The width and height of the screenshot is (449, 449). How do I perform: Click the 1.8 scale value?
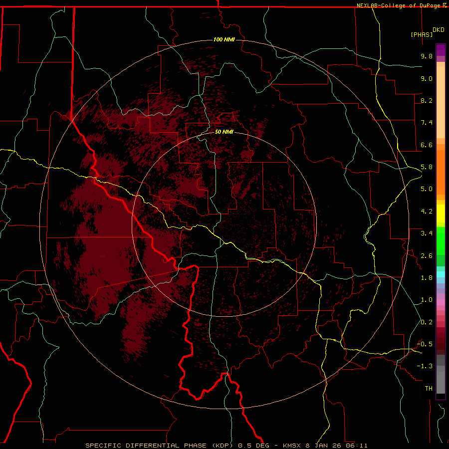pyautogui.click(x=427, y=278)
